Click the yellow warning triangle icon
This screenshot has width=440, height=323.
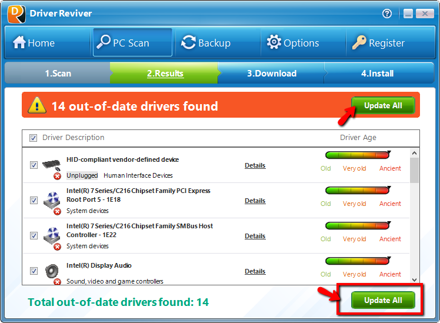pos(37,106)
